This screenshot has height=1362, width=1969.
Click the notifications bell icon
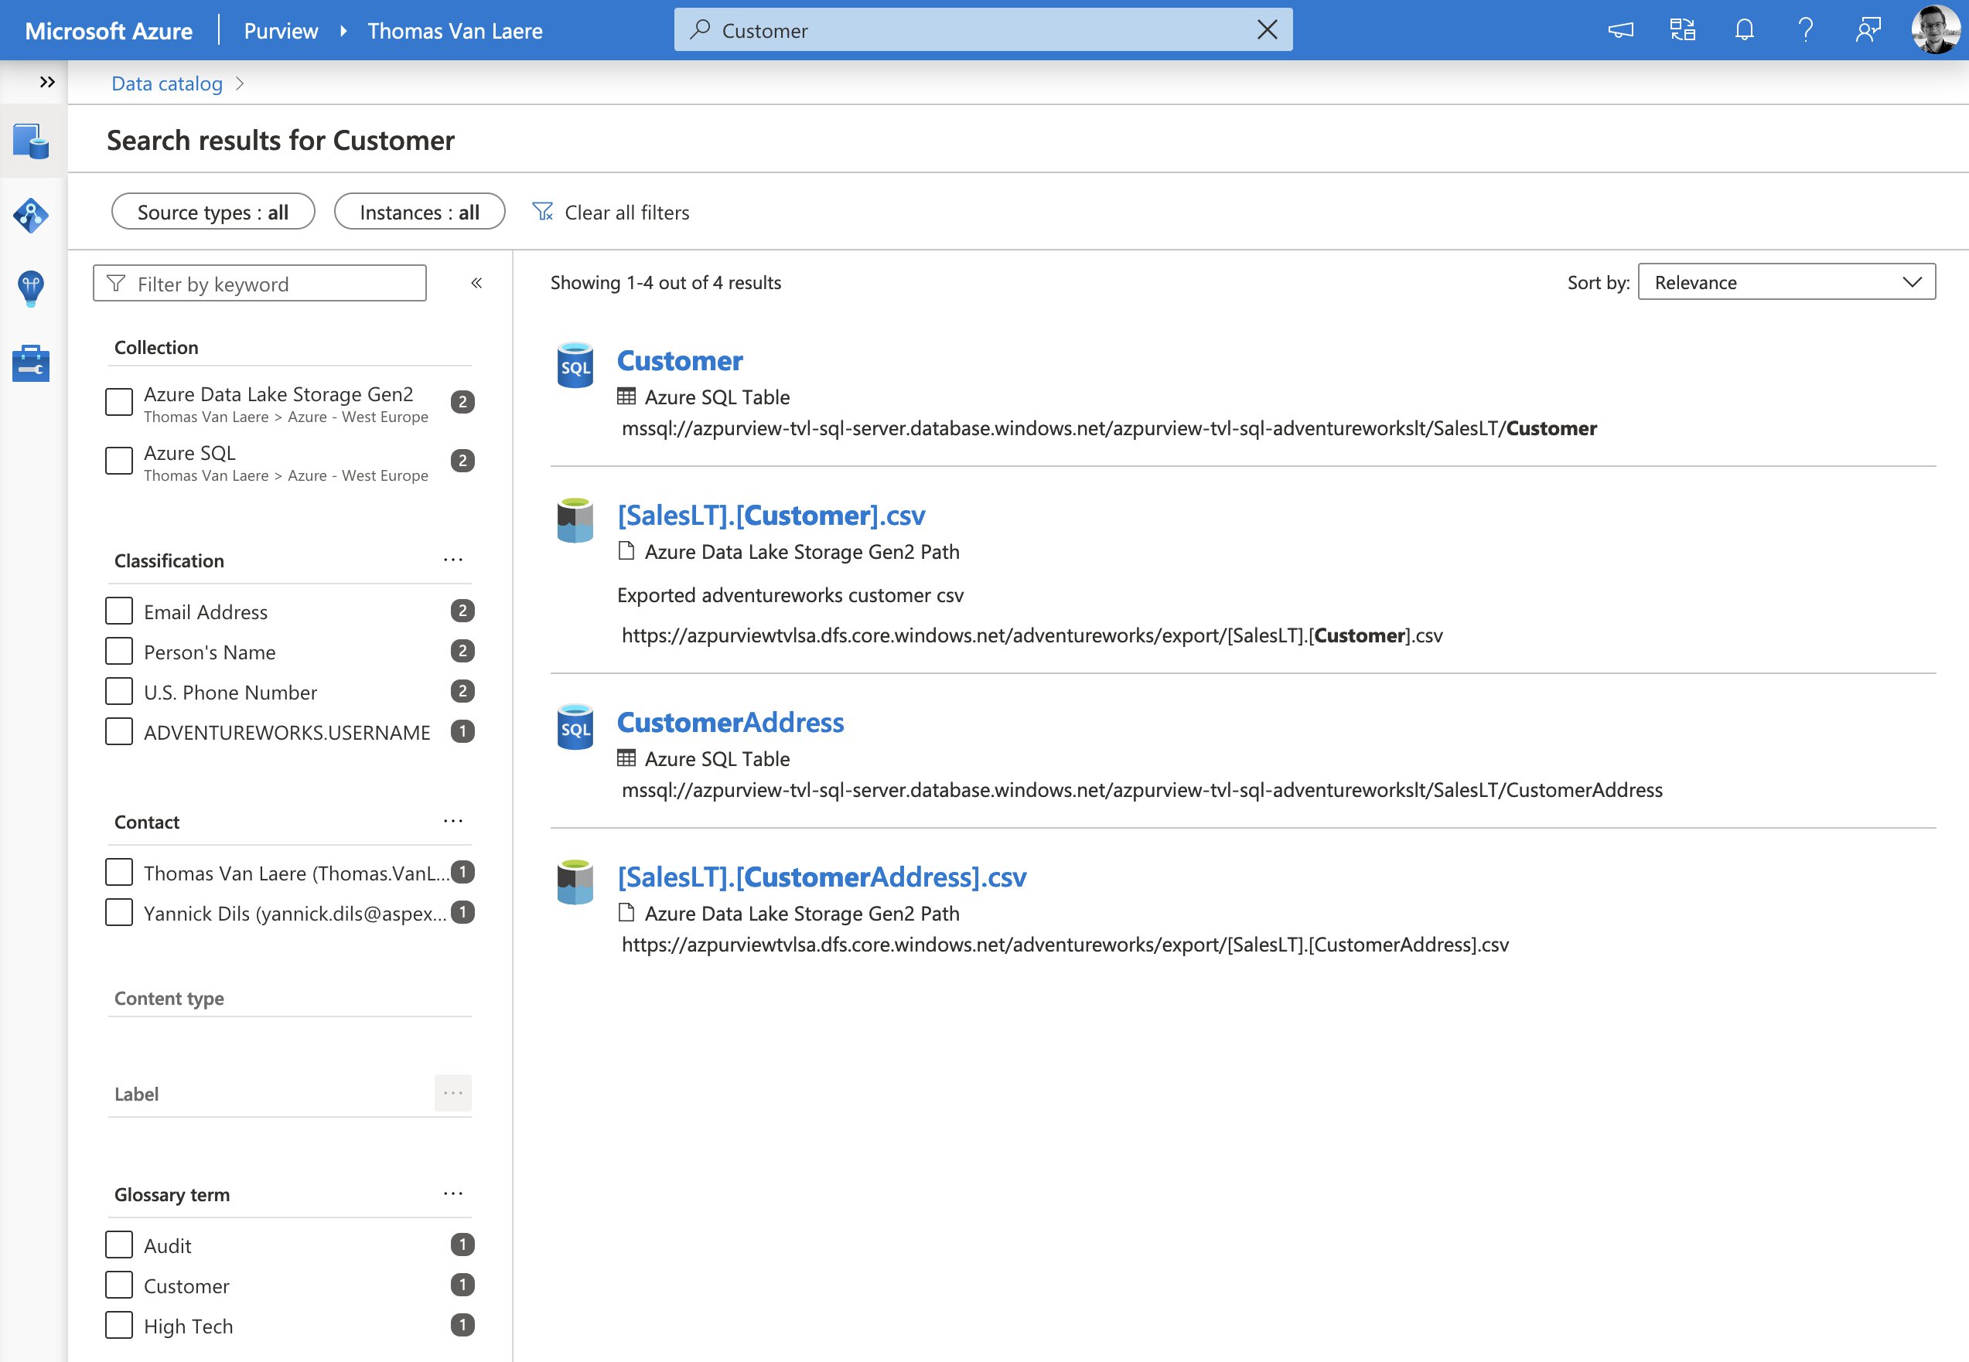[1740, 29]
